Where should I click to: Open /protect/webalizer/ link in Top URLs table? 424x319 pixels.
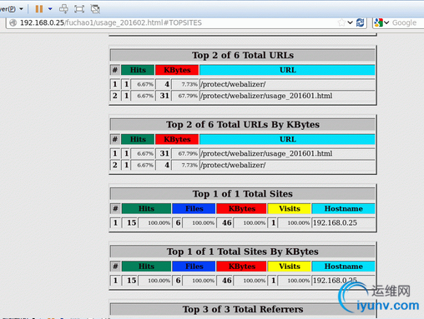tap(233, 84)
